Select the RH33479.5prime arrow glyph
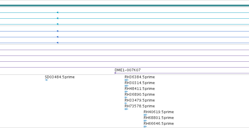 (x=126, y=103)
